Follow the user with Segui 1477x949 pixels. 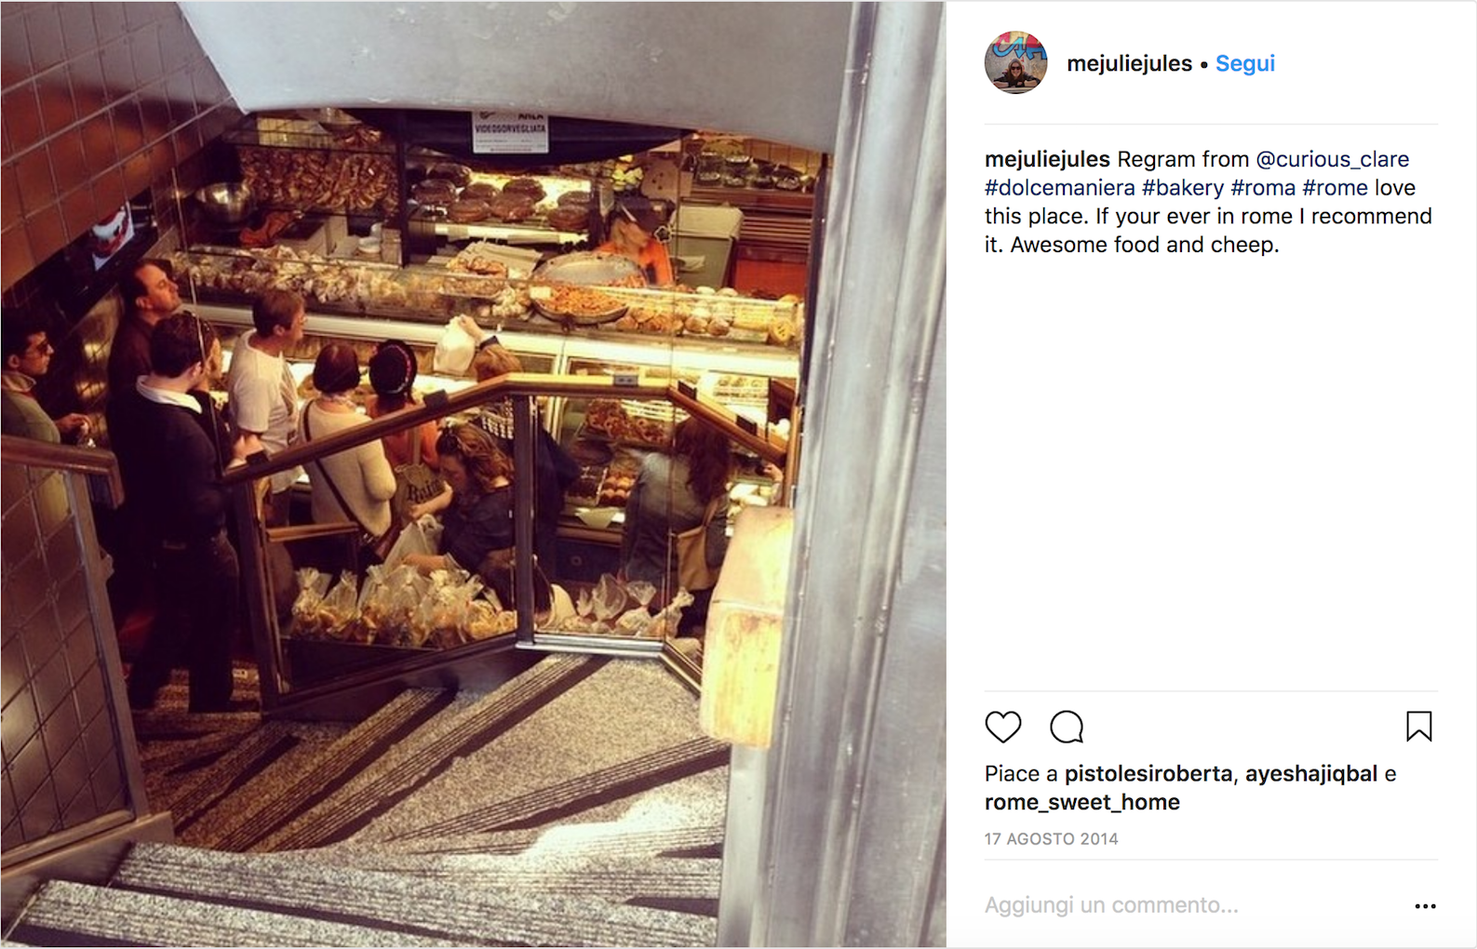coord(1245,63)
